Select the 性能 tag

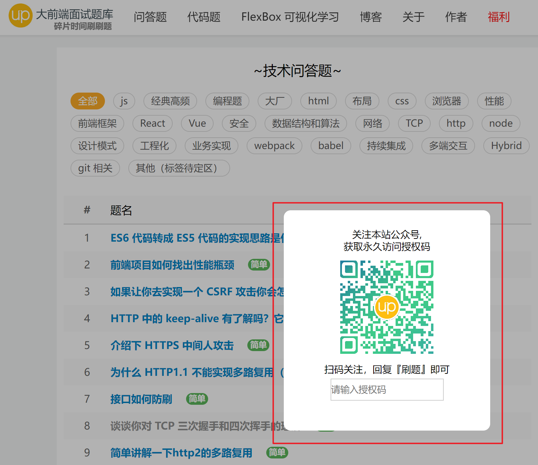(x=494, y=101)
